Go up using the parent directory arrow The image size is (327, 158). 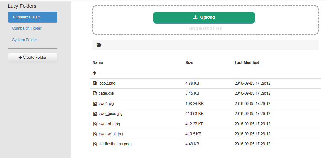(94, 73)
